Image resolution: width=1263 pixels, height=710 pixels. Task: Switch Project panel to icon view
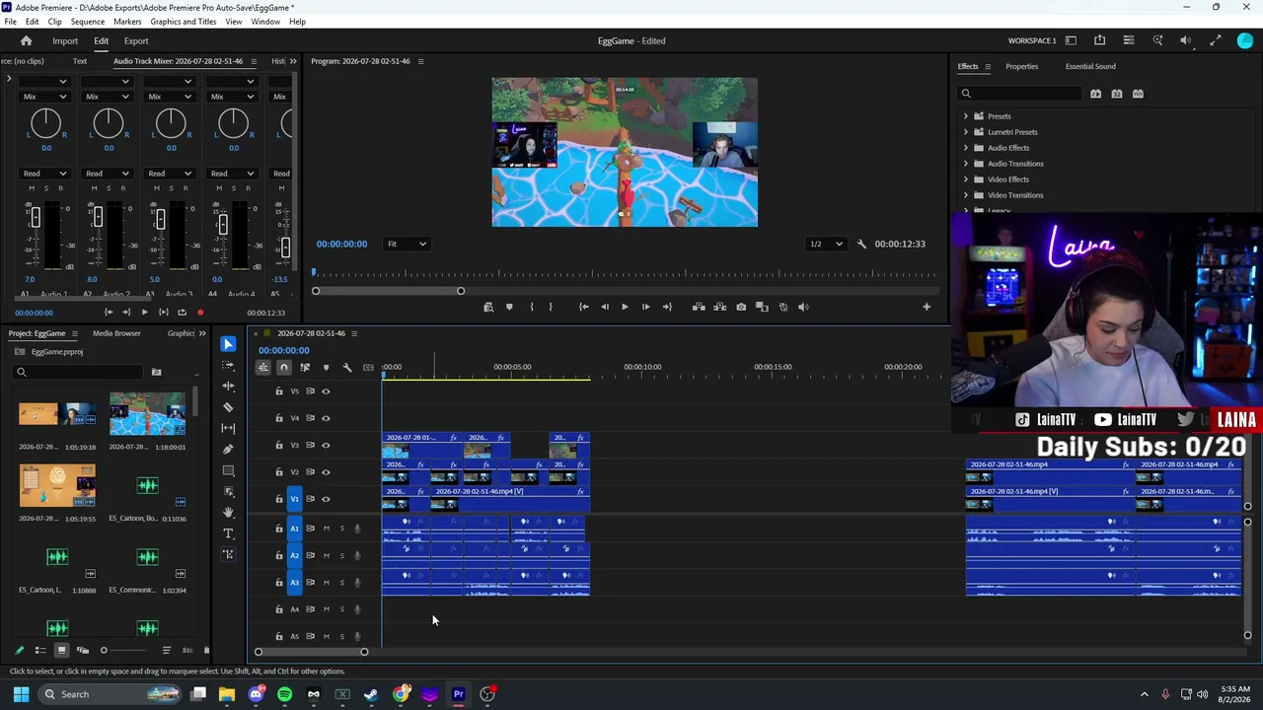tap(61, 651)
